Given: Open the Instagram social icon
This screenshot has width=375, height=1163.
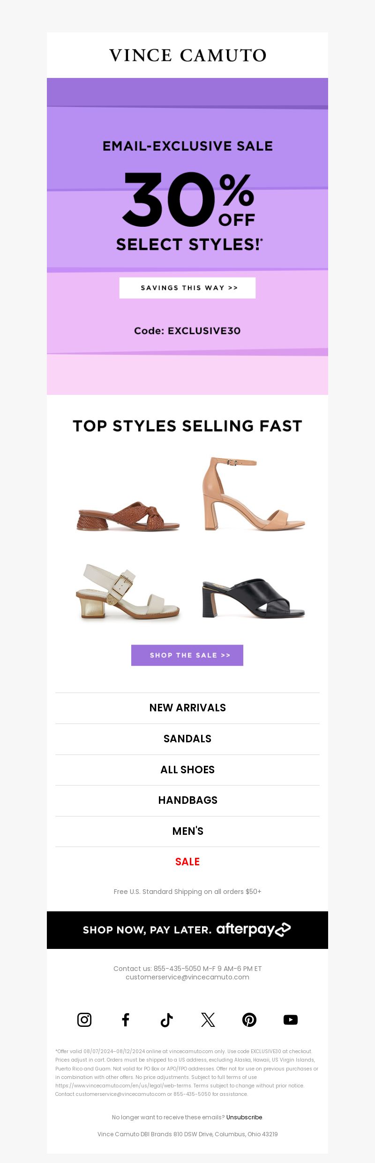Looking at the screenshot, I should tap(84, 1019).
